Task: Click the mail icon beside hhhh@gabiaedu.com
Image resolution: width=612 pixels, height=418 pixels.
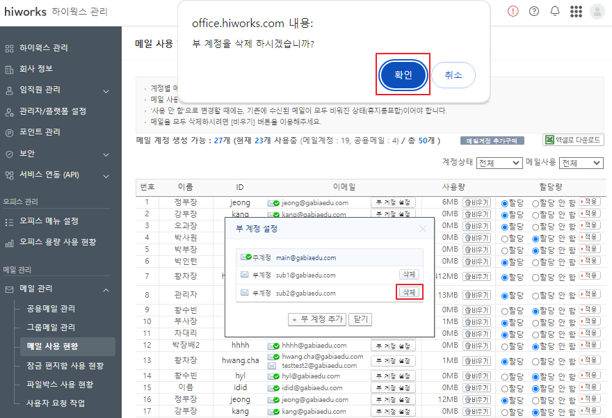Action: [273, 346]
